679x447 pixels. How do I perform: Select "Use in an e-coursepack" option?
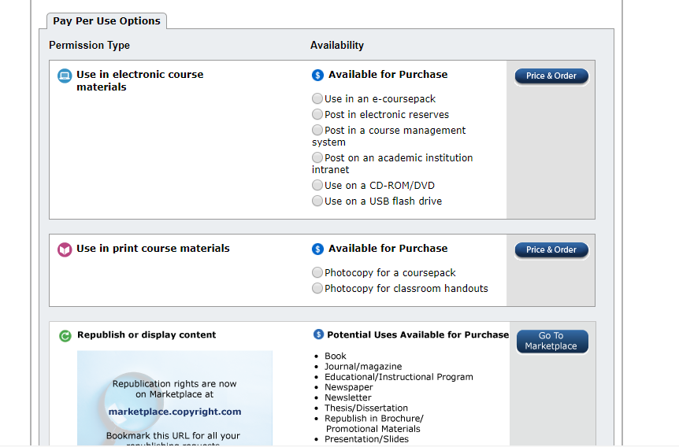(x=317, y=99)
